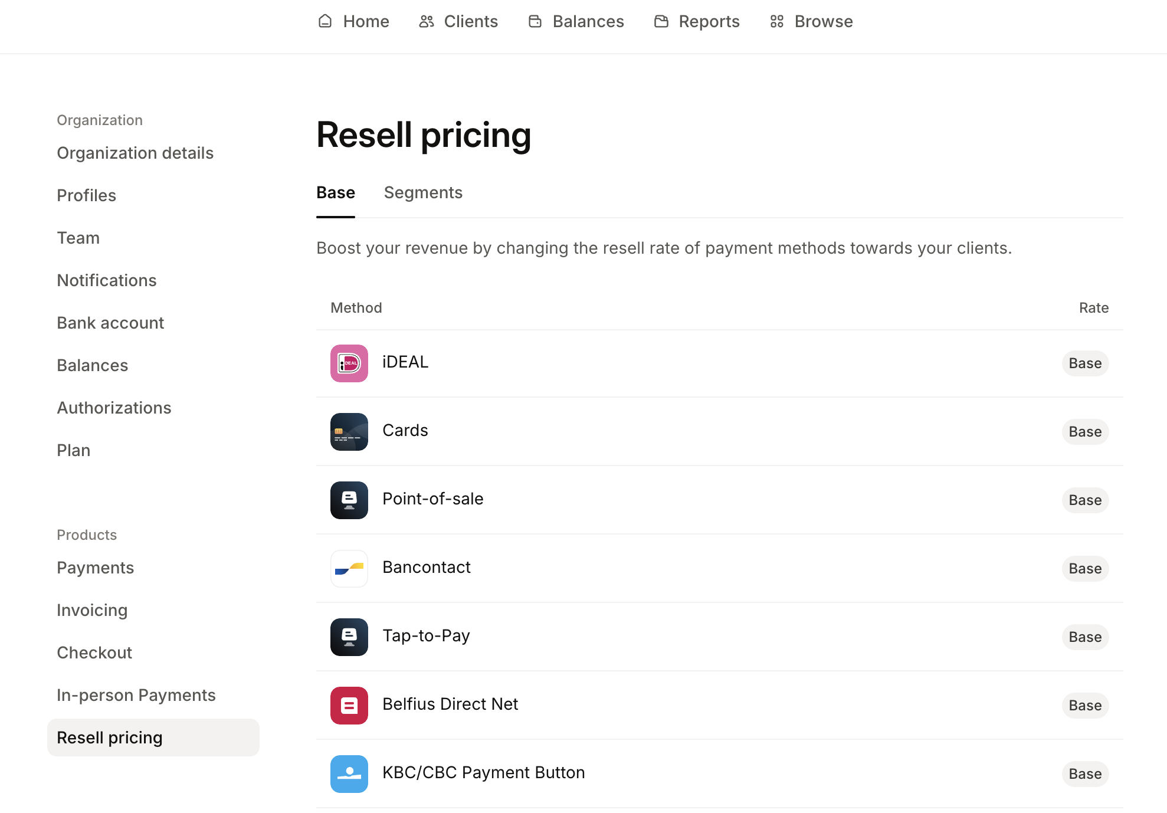
Task: Select the Base tab
Action: pyautogui.click(x=336, y=192)
